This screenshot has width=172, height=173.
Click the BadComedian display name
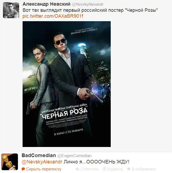[x=39, y=155]
